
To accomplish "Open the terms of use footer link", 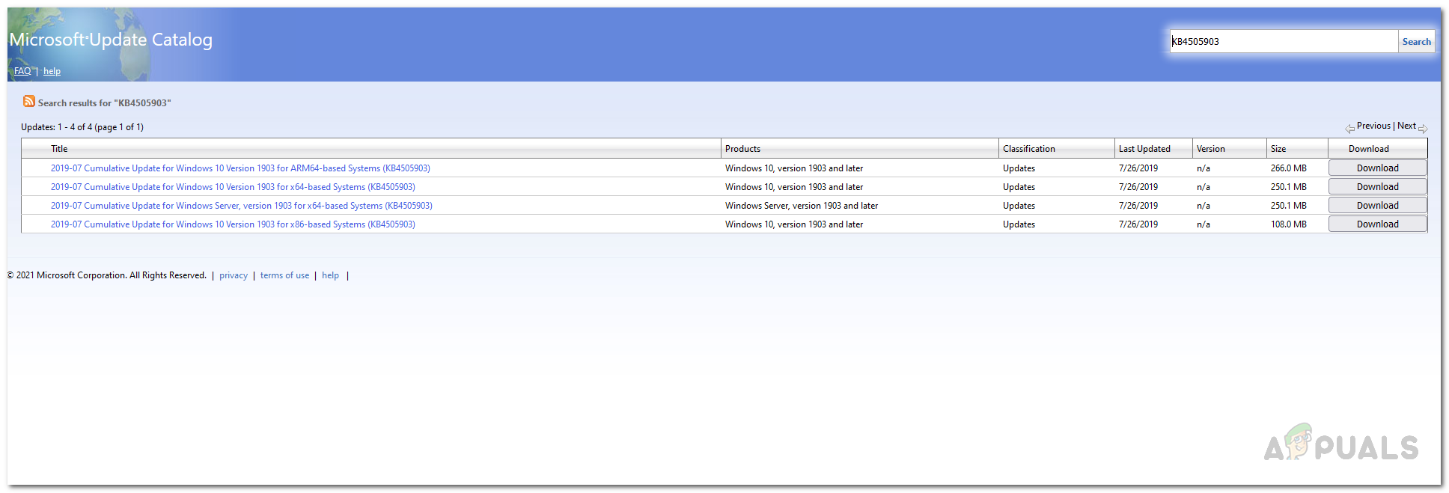I will click(x=284, y=275).
